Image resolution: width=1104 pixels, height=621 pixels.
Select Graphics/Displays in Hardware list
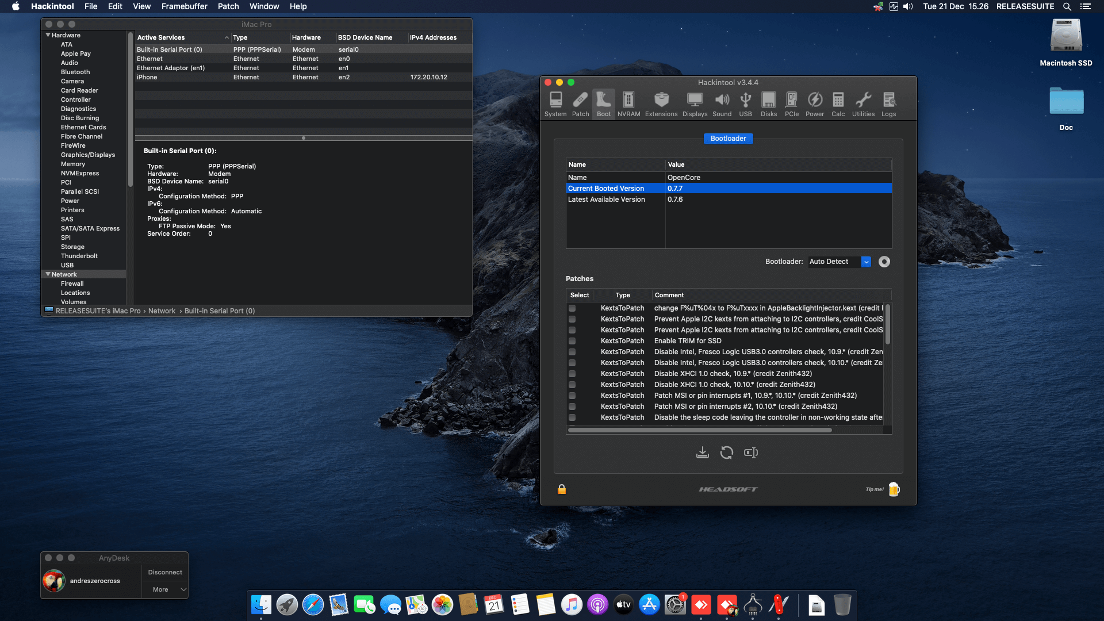pyautogui.click(x=88, y=155)
